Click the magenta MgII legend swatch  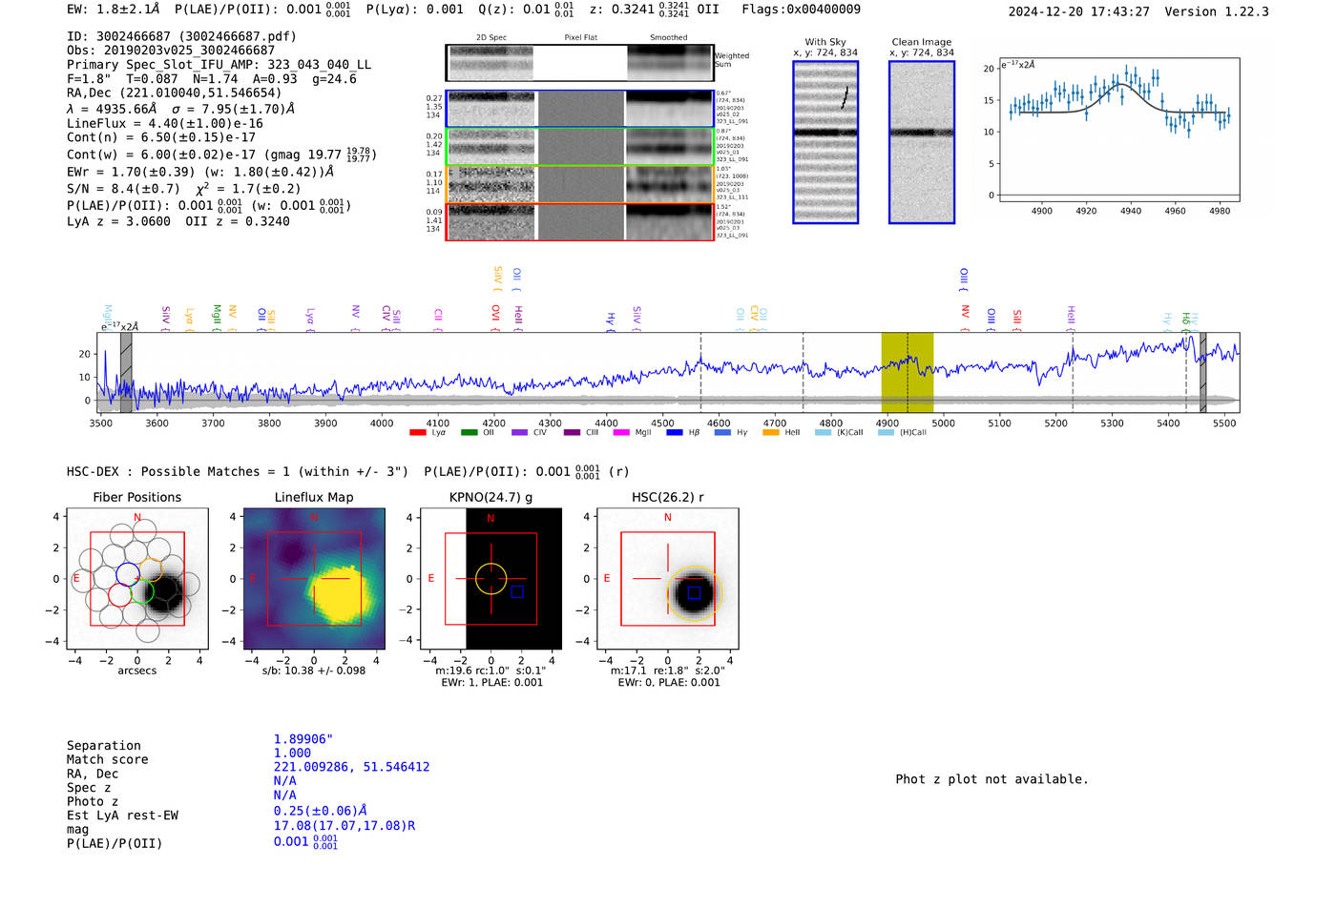(x=621, y=432)
